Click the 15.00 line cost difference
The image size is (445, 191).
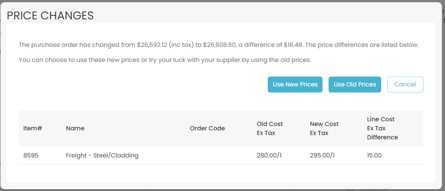coord(374,155)
